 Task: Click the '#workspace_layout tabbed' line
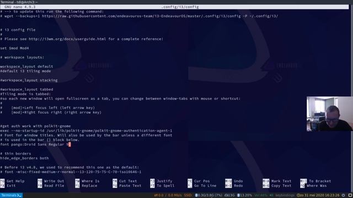pos(26,89)
